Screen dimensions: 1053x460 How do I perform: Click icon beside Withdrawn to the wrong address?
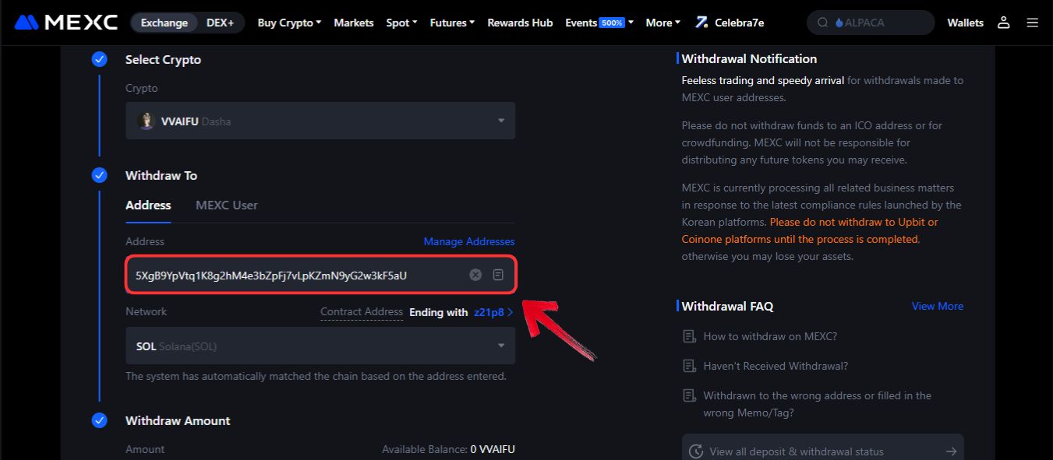pyautogui.click(x=689, y=395)
